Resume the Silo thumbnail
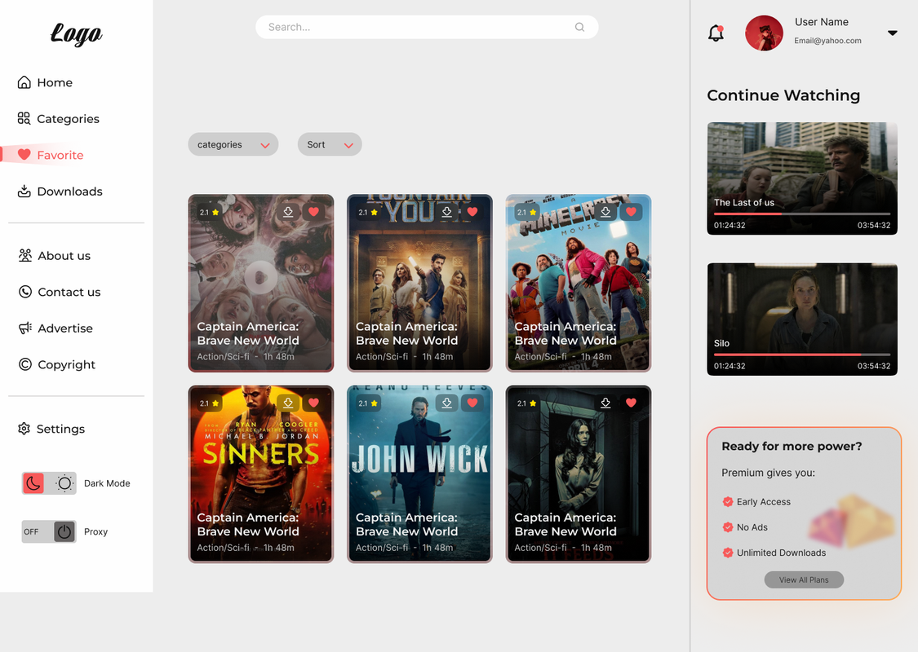The height and width of the screenshot is (652, 918). 802,319
